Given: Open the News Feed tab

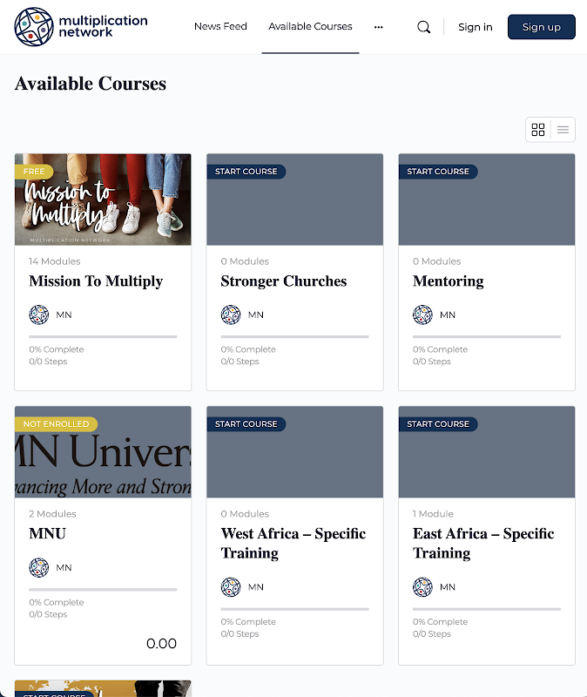Looking at the screenshot, I should (x=220, y=27).
